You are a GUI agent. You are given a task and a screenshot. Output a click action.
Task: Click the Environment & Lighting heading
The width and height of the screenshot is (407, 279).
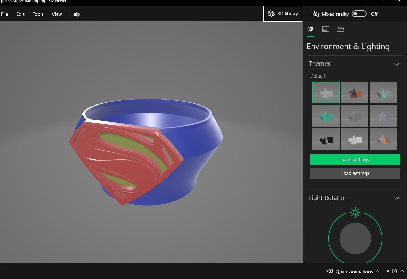pos(348,46)
